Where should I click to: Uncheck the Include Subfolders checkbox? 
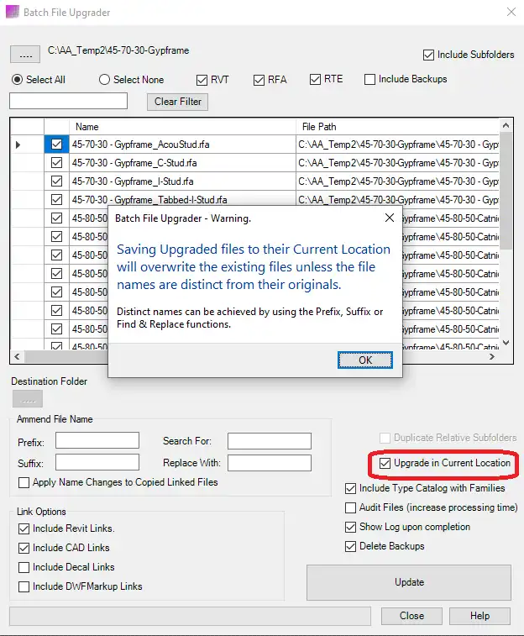429,55
